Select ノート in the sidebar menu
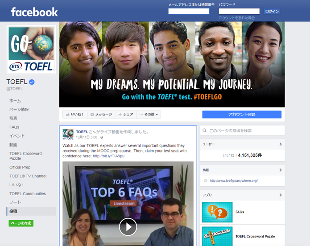The width and height of the screenshot is (310, 246). pyautogui.click(x=15, y=202)
